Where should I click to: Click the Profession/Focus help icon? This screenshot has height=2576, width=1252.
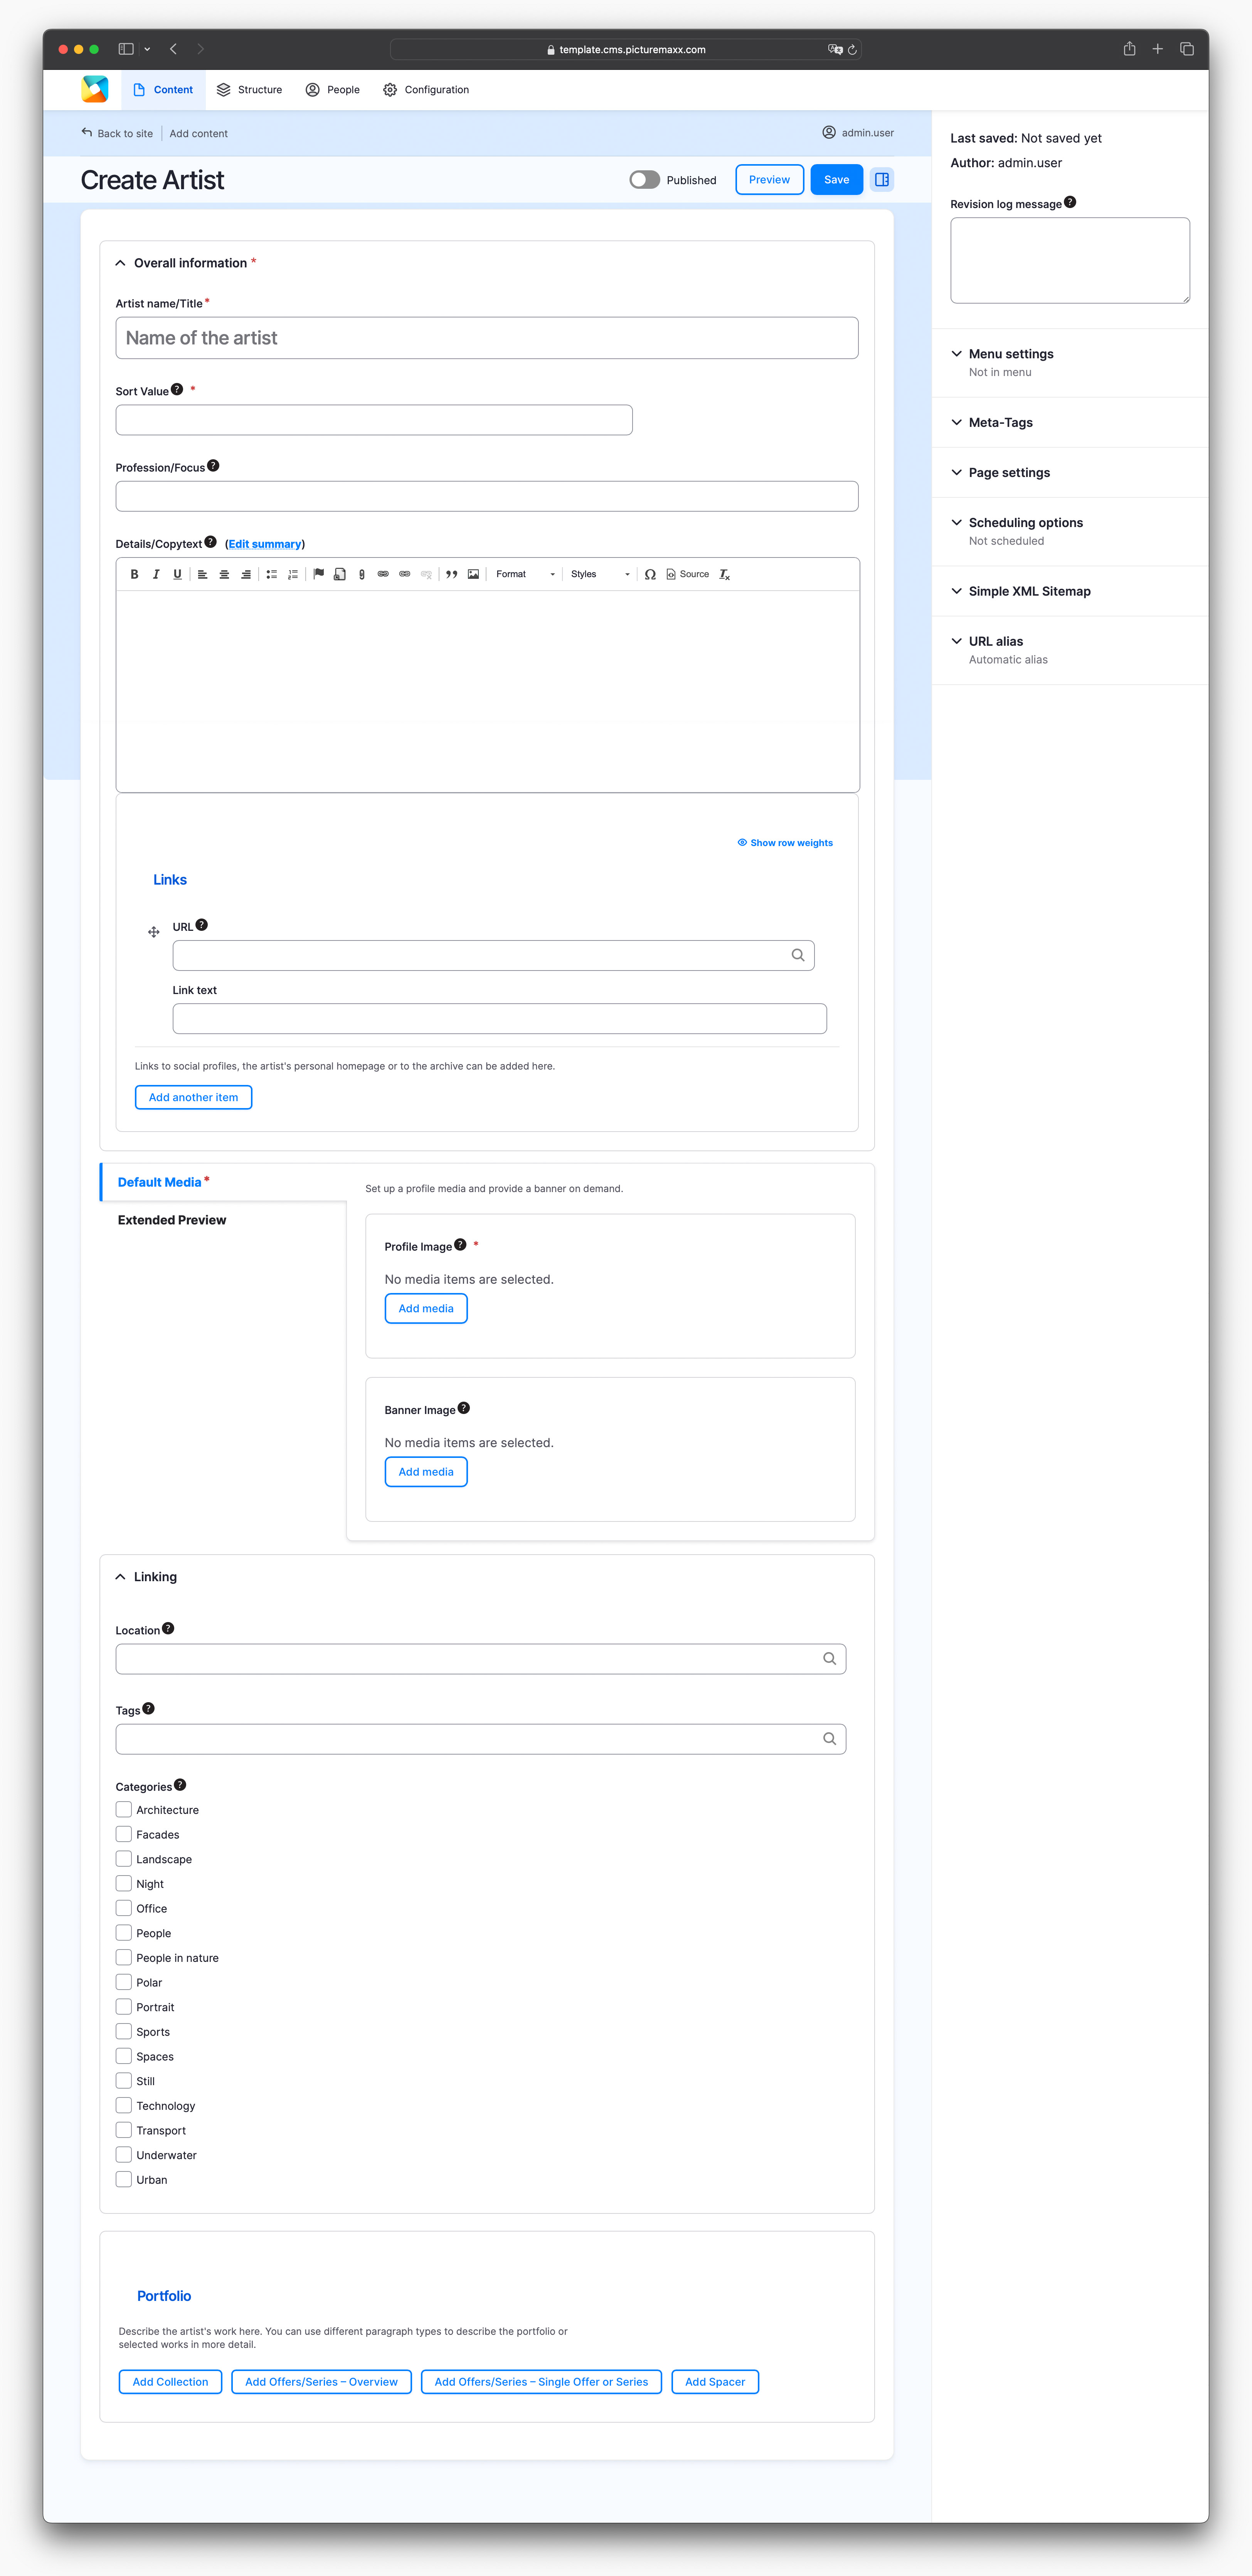[x=213, y=466]
